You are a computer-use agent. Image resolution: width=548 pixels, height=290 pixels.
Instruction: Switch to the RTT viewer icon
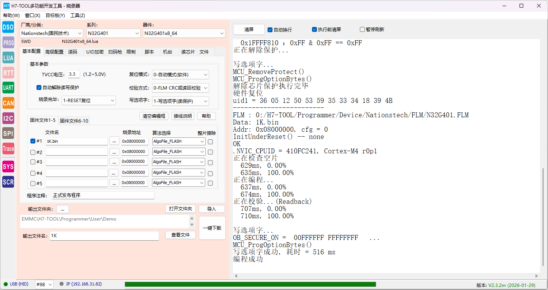tap(8, 73)
